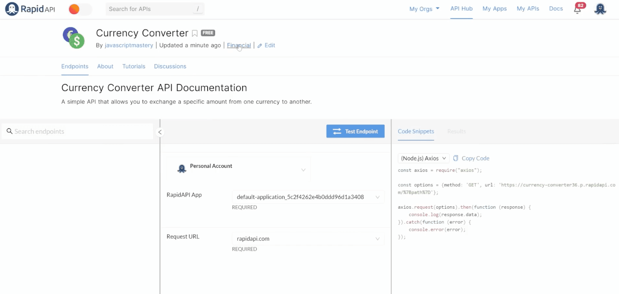This screenshot has height=294, width=619.
Task: Click the console.log(response.data) code line
Action: pyautogui.click(x=445, y=215)
